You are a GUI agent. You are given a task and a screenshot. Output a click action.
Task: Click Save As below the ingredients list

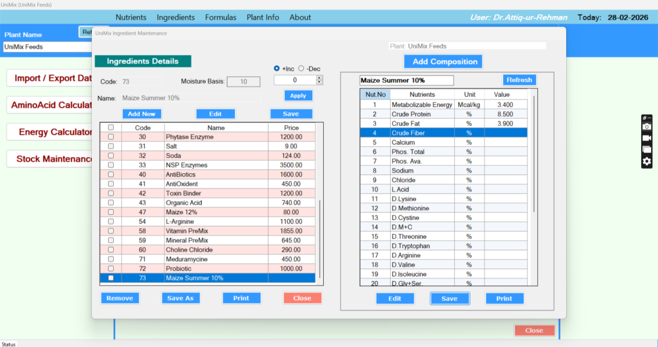click(181, 298)
